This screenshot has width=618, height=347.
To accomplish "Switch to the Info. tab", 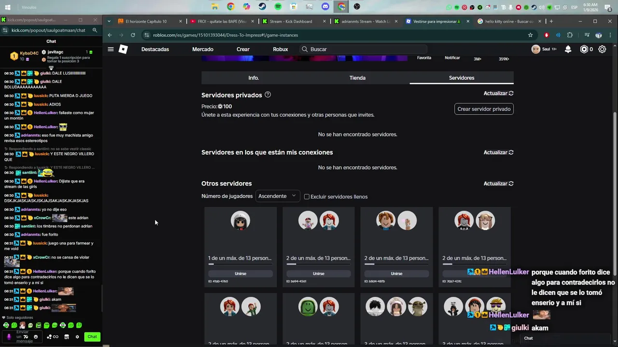I will (253, 78).
